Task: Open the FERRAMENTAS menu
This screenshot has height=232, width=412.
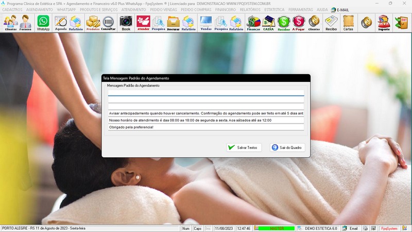Action: (301, 10)
